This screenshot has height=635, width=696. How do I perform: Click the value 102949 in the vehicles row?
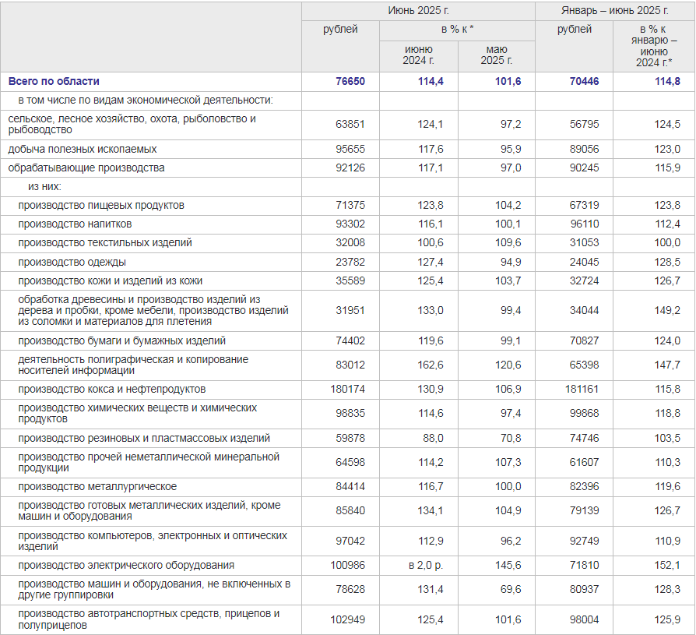point(346,619)
